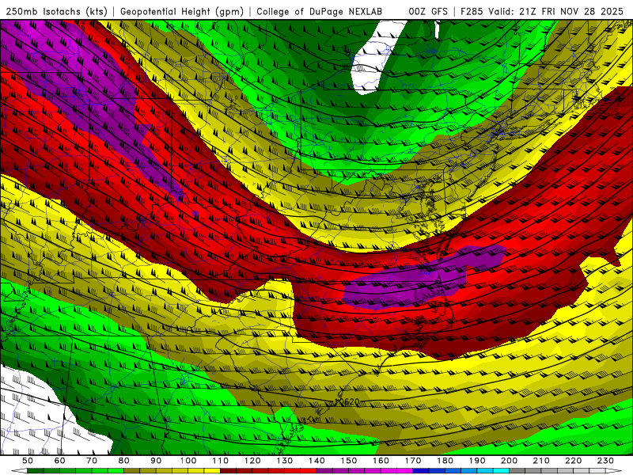This screenshot has height=475, width=633.
Task: Click the 60 value on the color scale
Action: [x=59, y=461]
